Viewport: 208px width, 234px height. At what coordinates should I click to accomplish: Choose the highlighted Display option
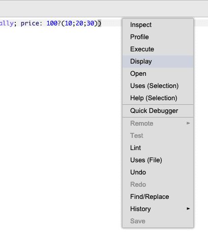tap(158, 62)
